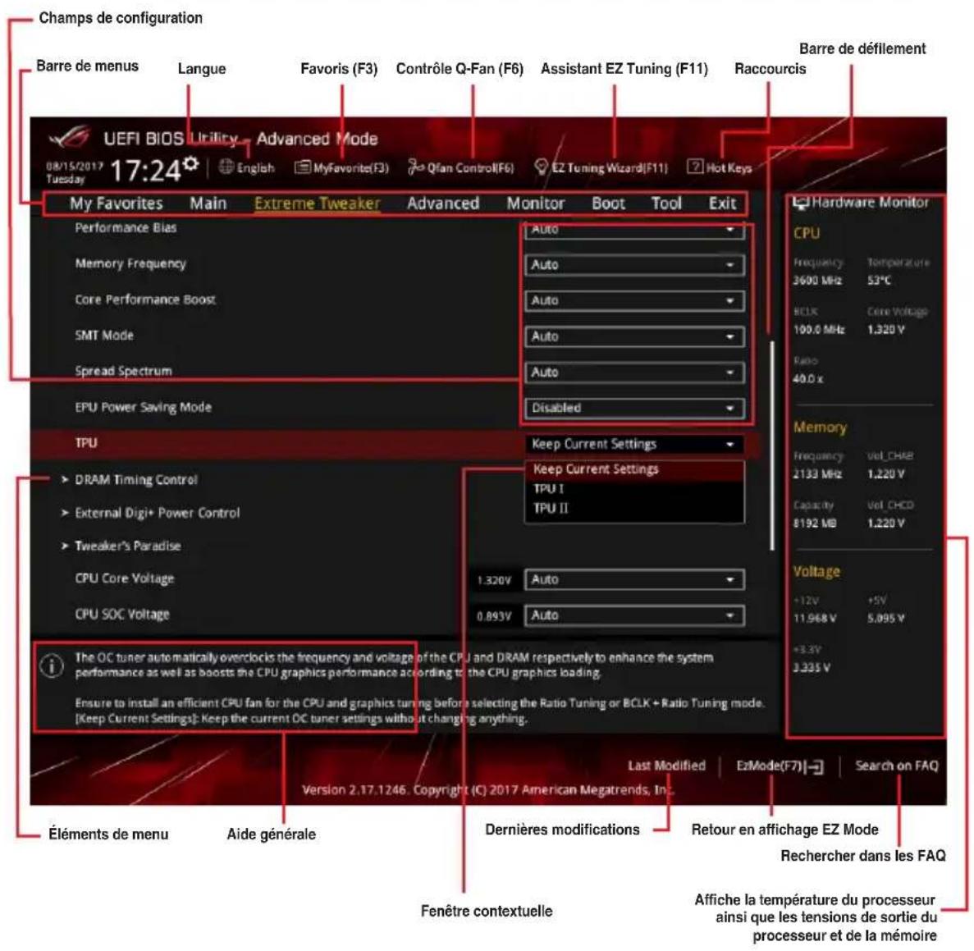Click the EzMode exit arrow icon
974x951 pixels.
point(814,766)
